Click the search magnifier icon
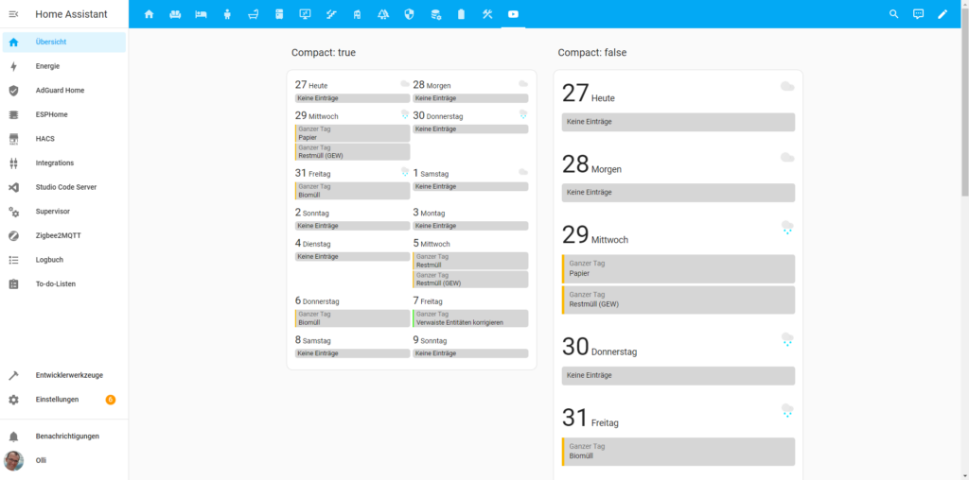Viewport: 969px width, 480px height. tap(894, 14)
